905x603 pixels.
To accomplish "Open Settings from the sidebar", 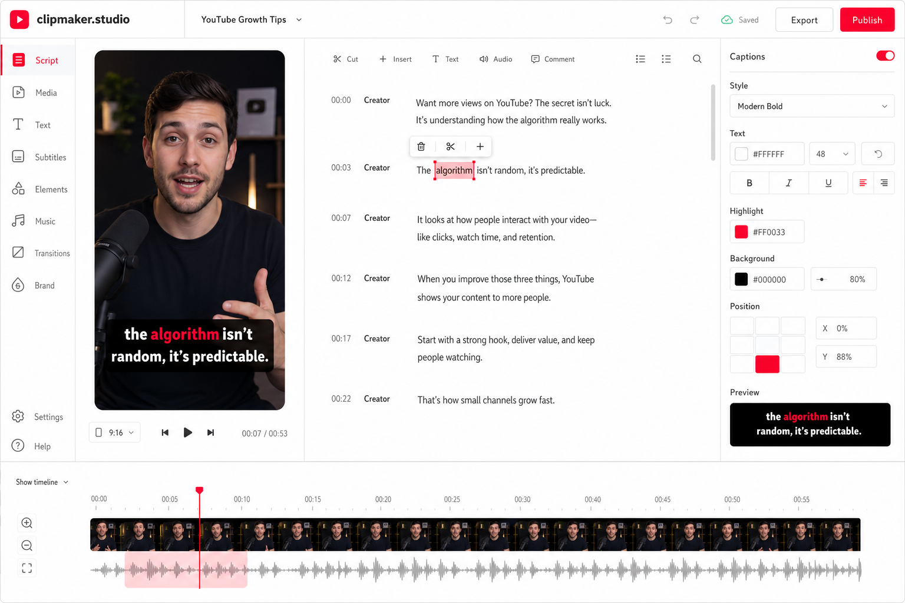I will 38,417.
